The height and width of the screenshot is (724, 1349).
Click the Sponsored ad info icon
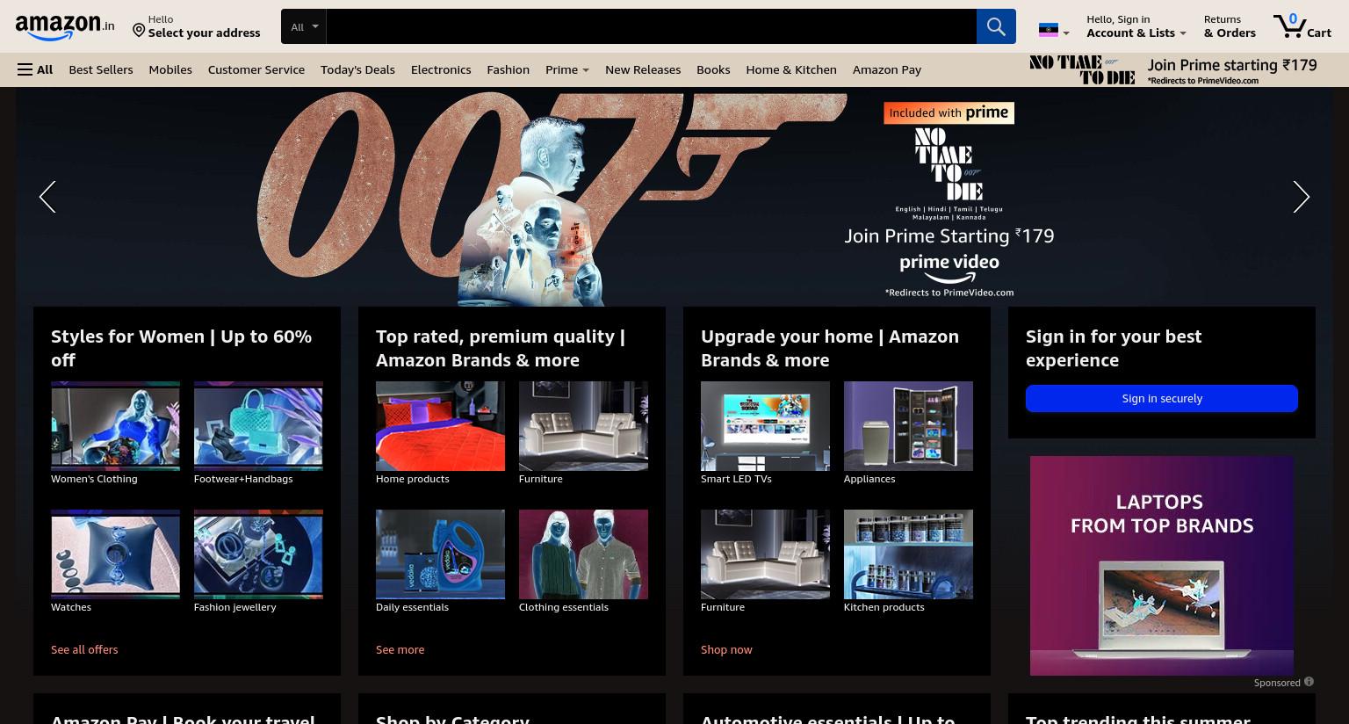click(1309, 682)
